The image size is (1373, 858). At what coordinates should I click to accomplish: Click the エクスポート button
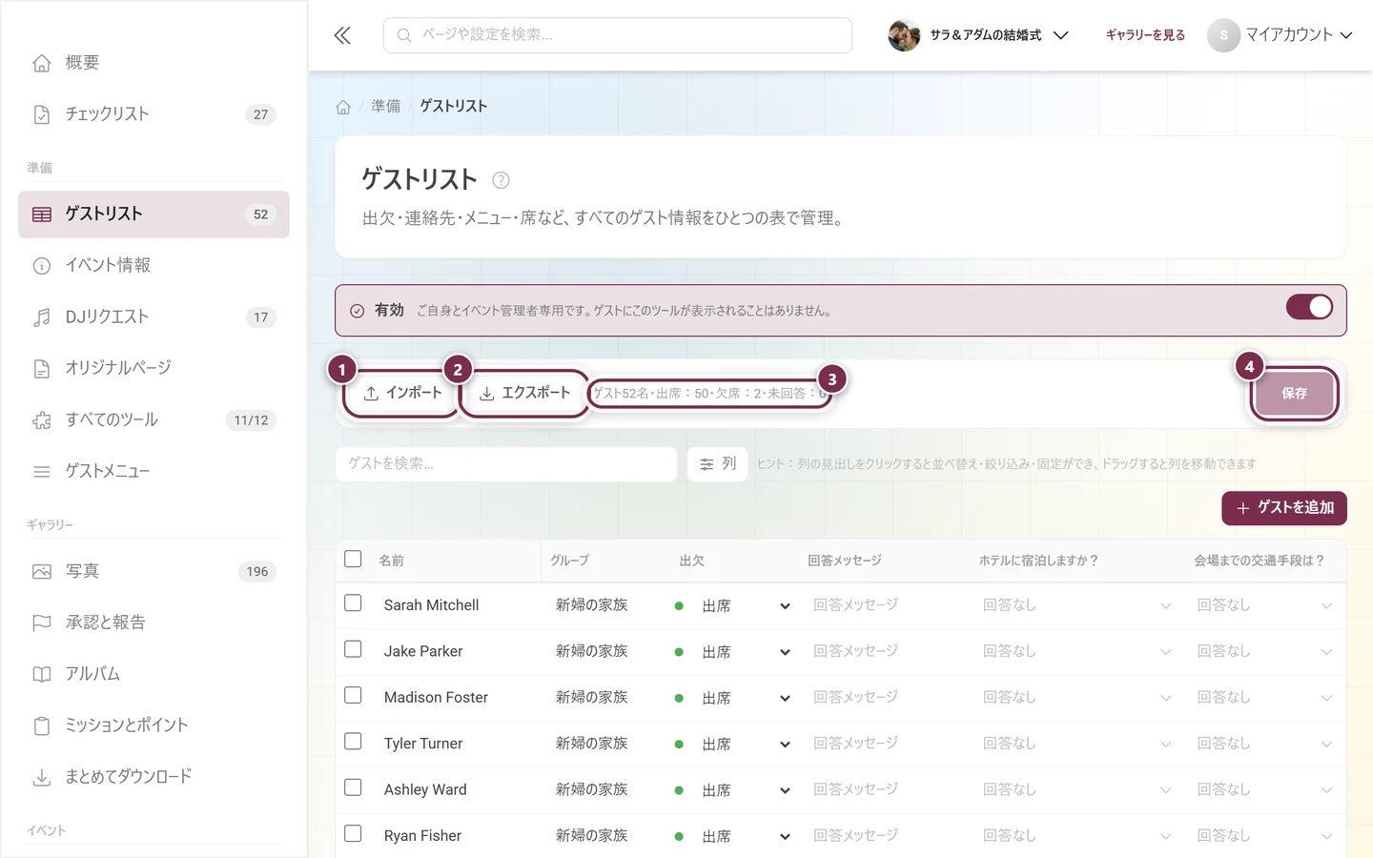pyautogui.click(x=523, y=393)
